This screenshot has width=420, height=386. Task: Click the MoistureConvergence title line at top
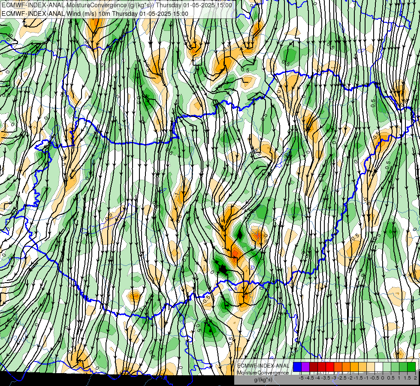click(x=117, y=5)
